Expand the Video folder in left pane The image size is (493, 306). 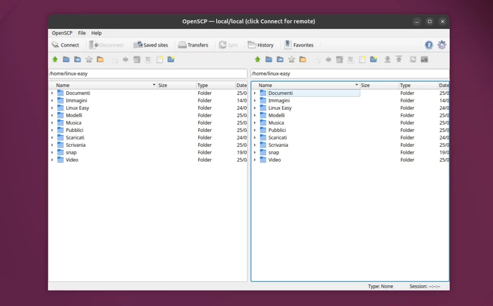point(52,160)
